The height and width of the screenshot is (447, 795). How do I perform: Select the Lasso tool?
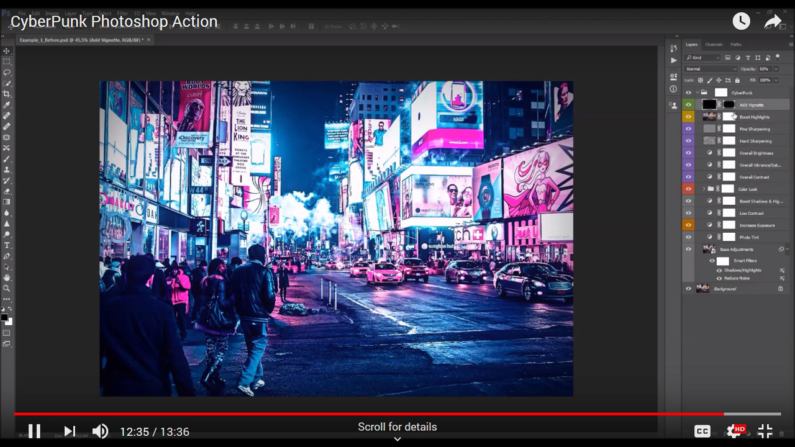click(7, 73)
